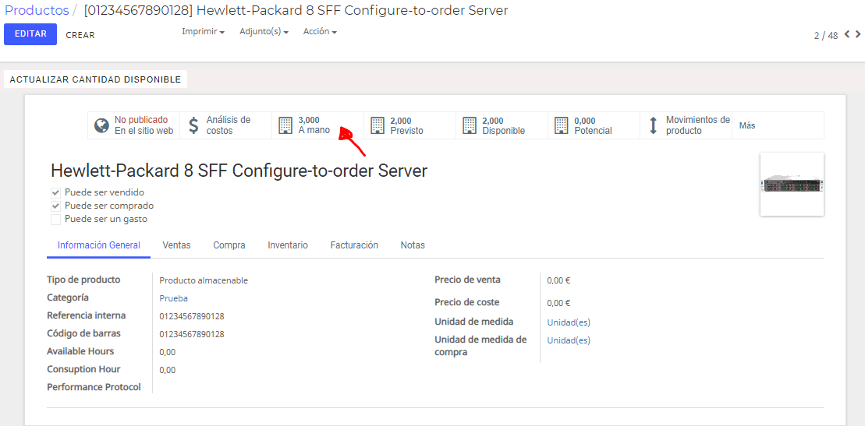Open the Prueba category link
Viewport: 865px width, 426px height.
click(174, 298)
